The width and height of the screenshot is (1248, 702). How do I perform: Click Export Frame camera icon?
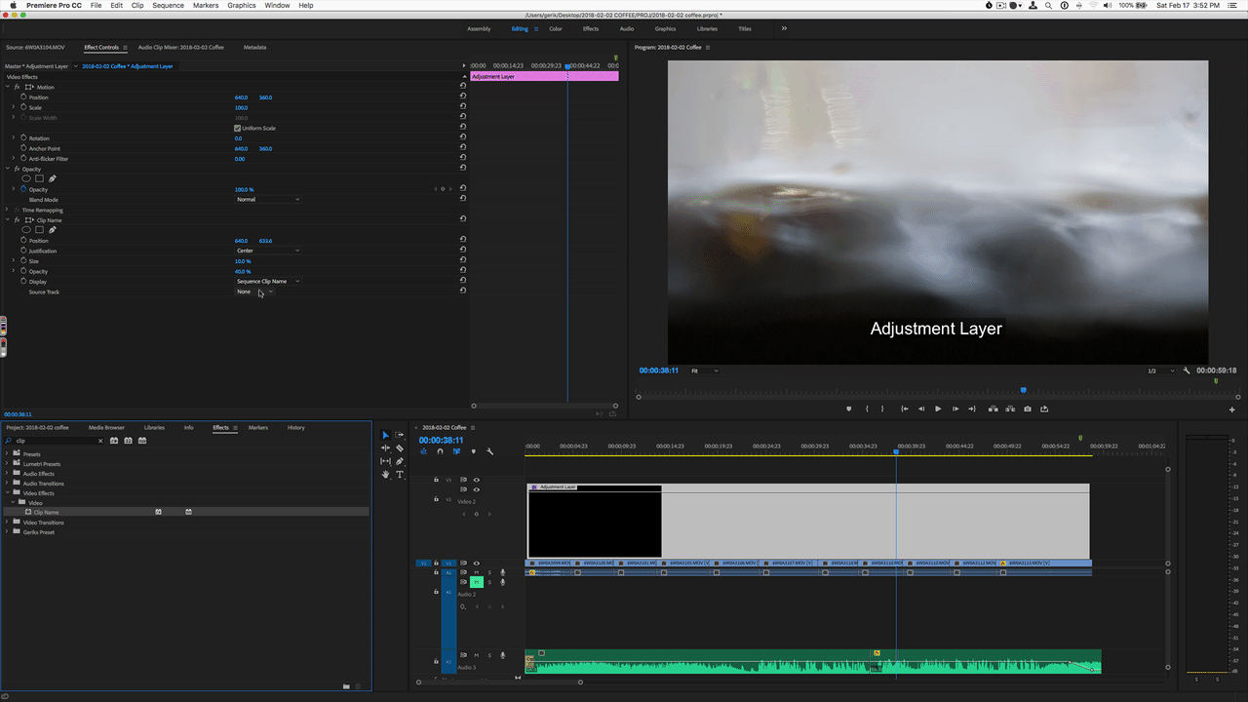(x=1028, y=409)
